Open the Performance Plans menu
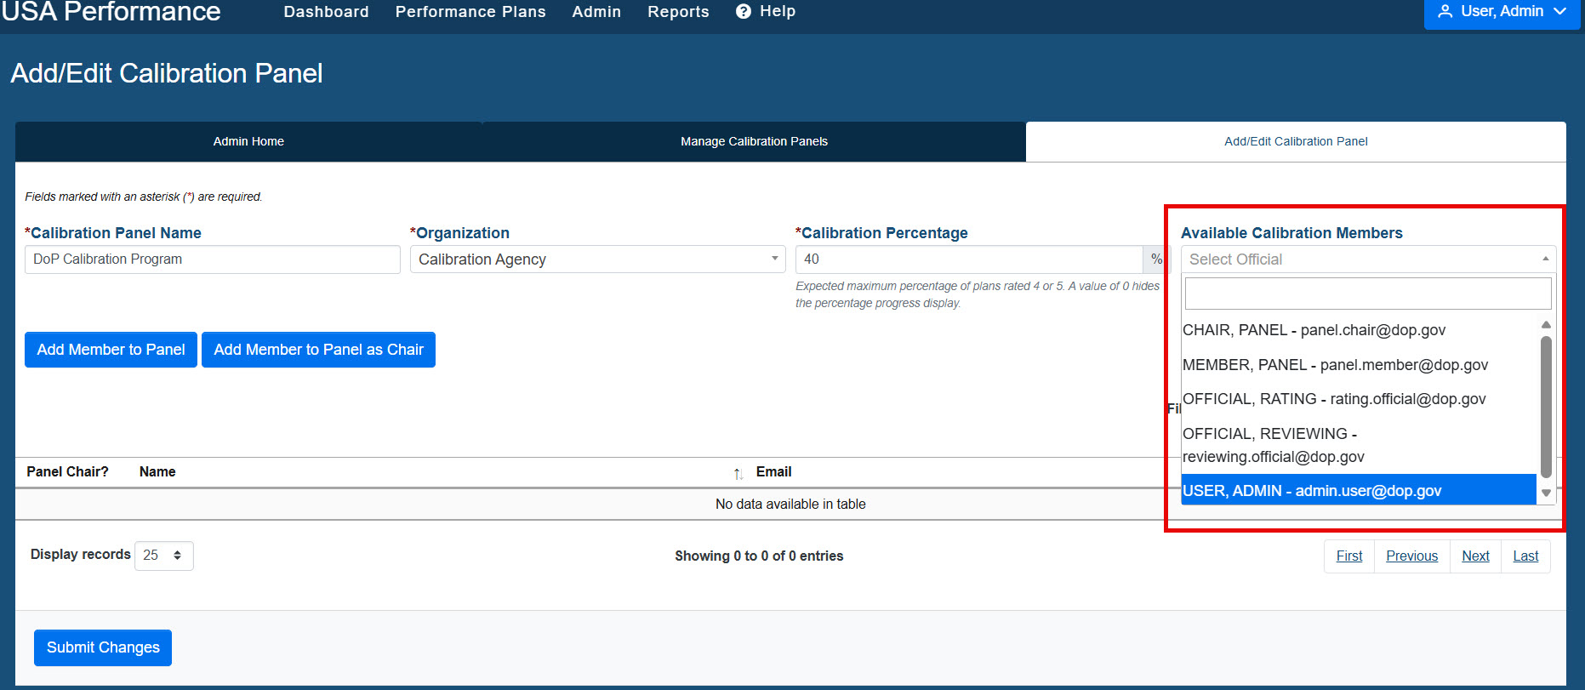The width and height of the screenshot is (1585, 690). click(x=470, y=12)
